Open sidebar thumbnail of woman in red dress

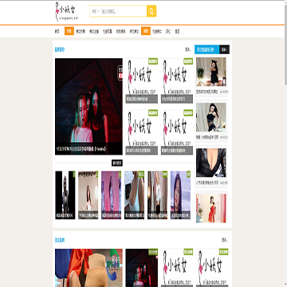pos(211,208)
